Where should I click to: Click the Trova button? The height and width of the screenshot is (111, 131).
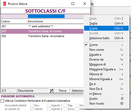click(62, 91)
